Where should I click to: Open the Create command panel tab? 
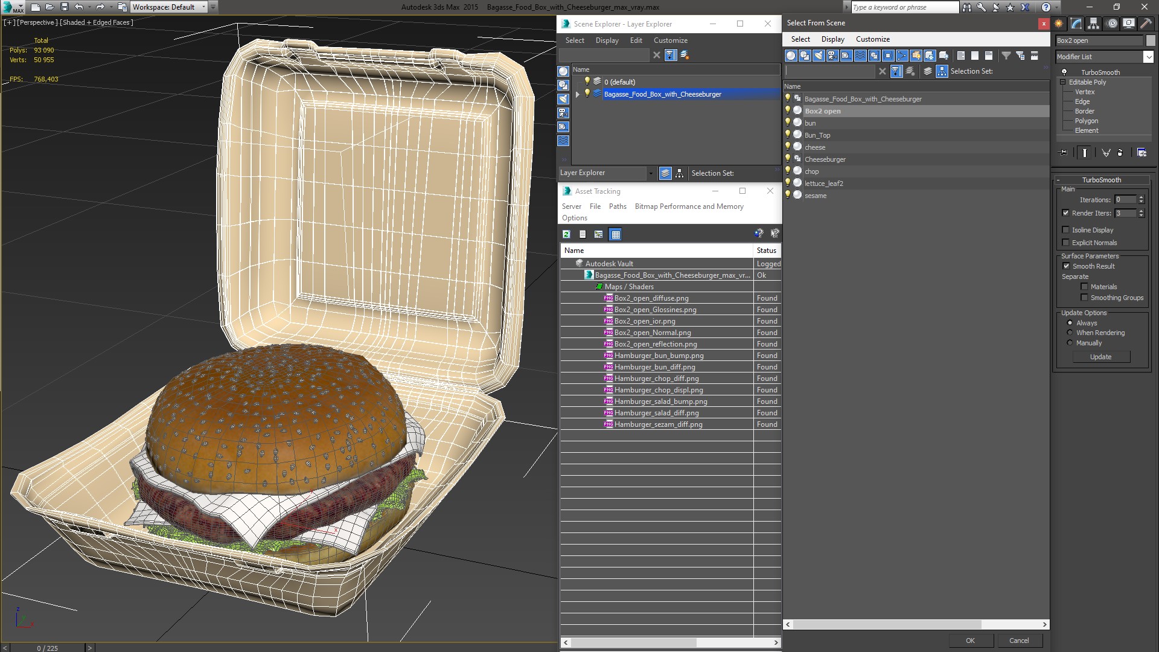(x=1059, y=24)
